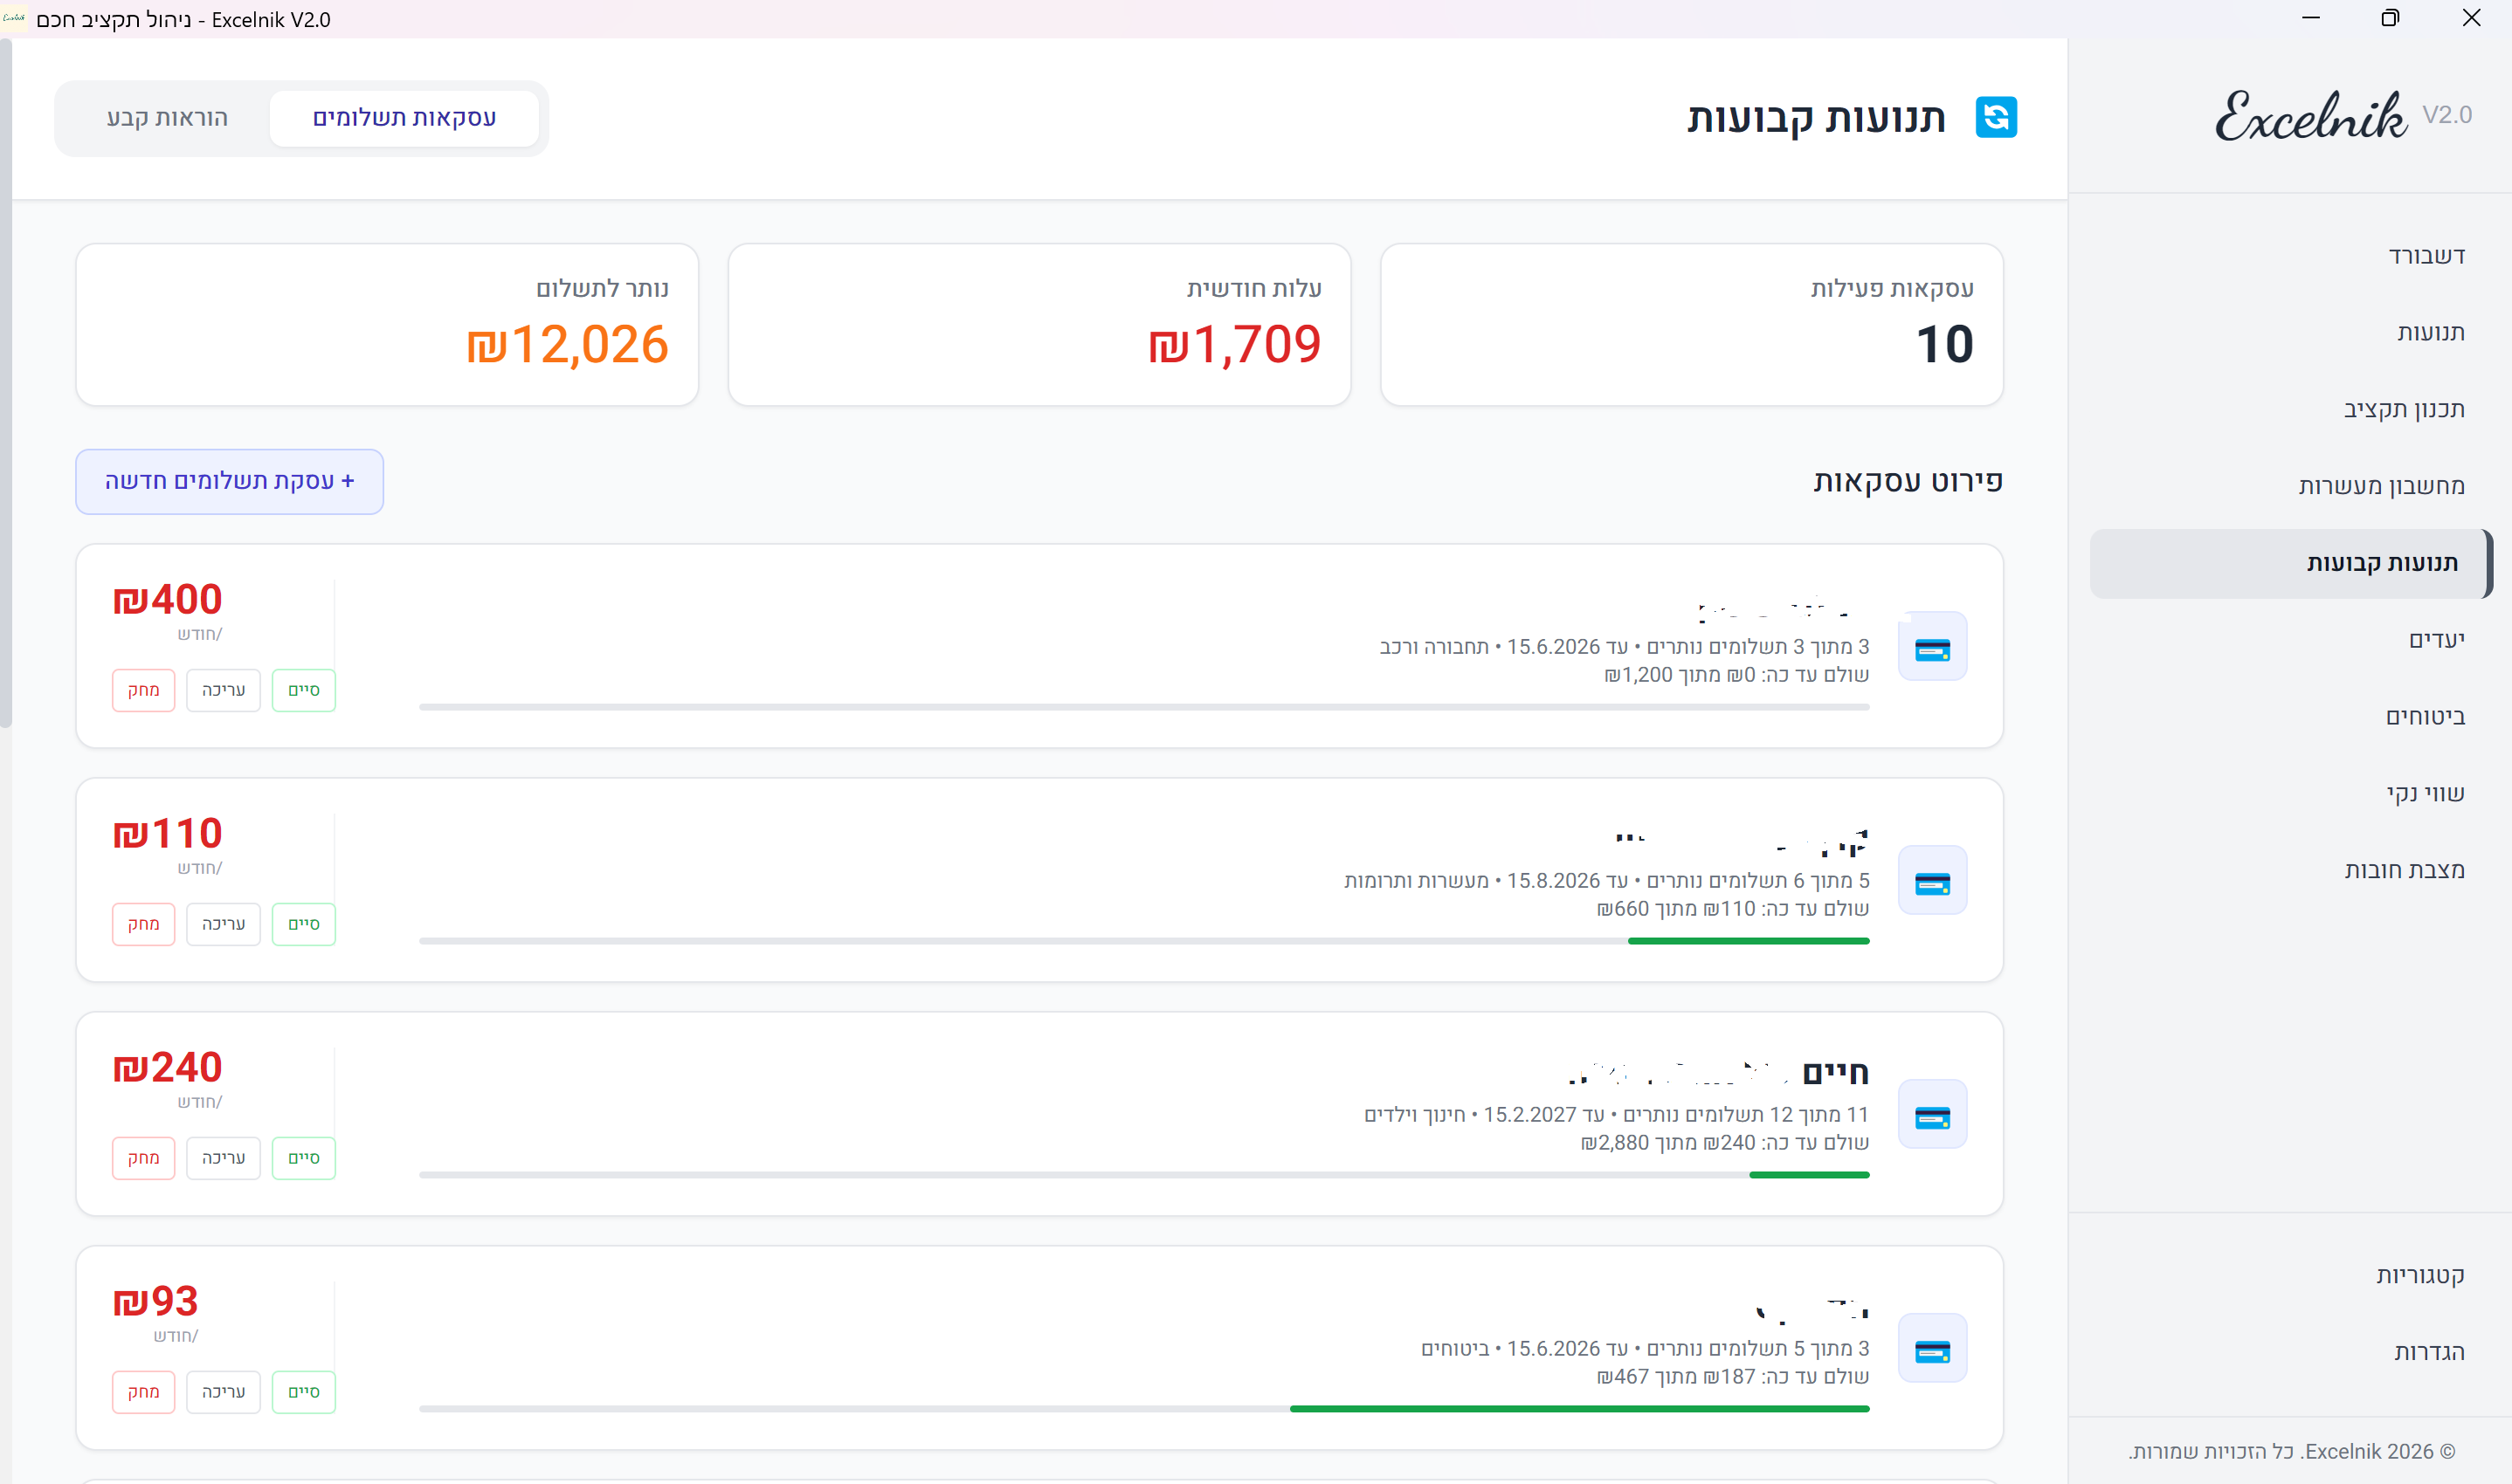Click card icon of the ₪400 transaction
Image resolution: width=2512 pixels, height=1484 pixels.
(1932, 647)
